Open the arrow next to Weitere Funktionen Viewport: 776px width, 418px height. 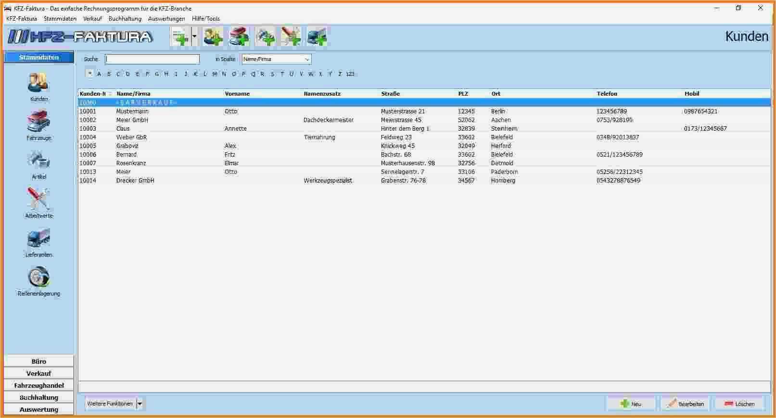tap(140, 404)
